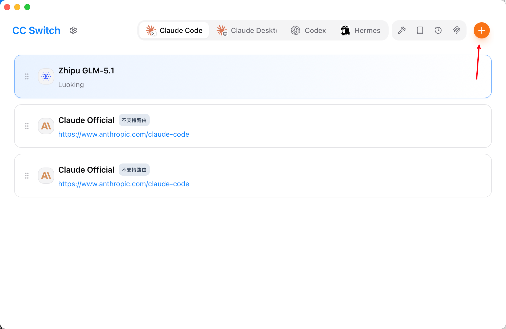The image size is (506, 329).
Task: Add a new provider with the orange plus button
Action: (x=482, y=30)
